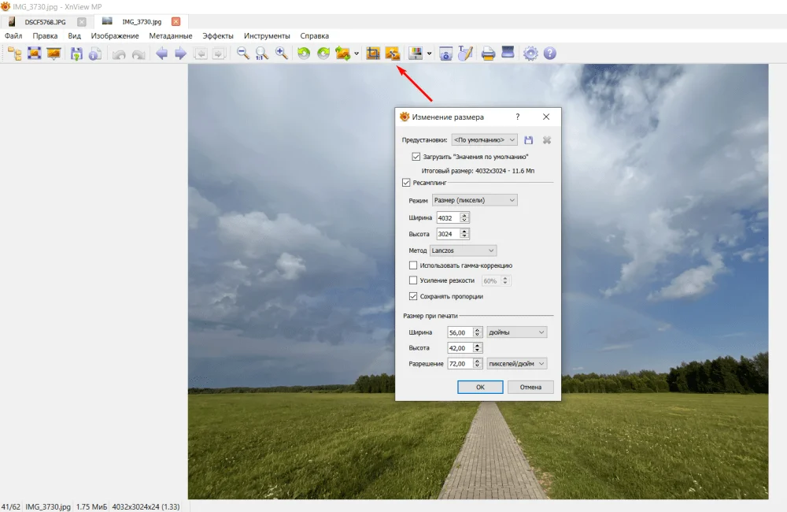The height and width of the screenshot is (512, 787).
Task: Open the Режим mode dropdown
Action: click(475, 201)
